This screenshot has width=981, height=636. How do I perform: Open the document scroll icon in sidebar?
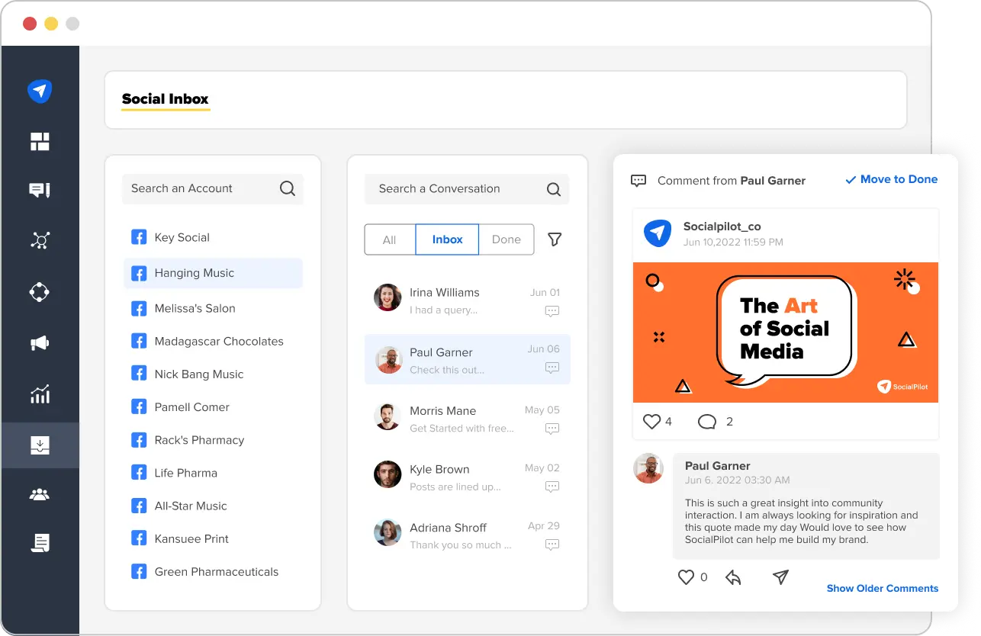point(40,542)
